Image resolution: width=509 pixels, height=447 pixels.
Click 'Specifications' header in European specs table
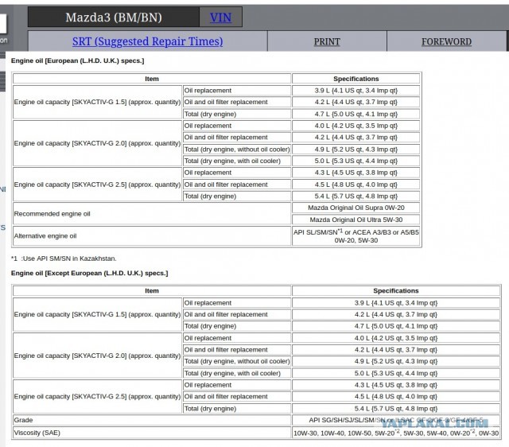tap(356, 79)
